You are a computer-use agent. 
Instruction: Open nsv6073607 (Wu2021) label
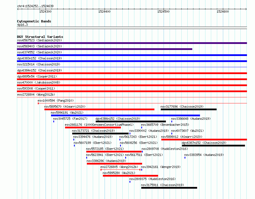coord(187,131)
